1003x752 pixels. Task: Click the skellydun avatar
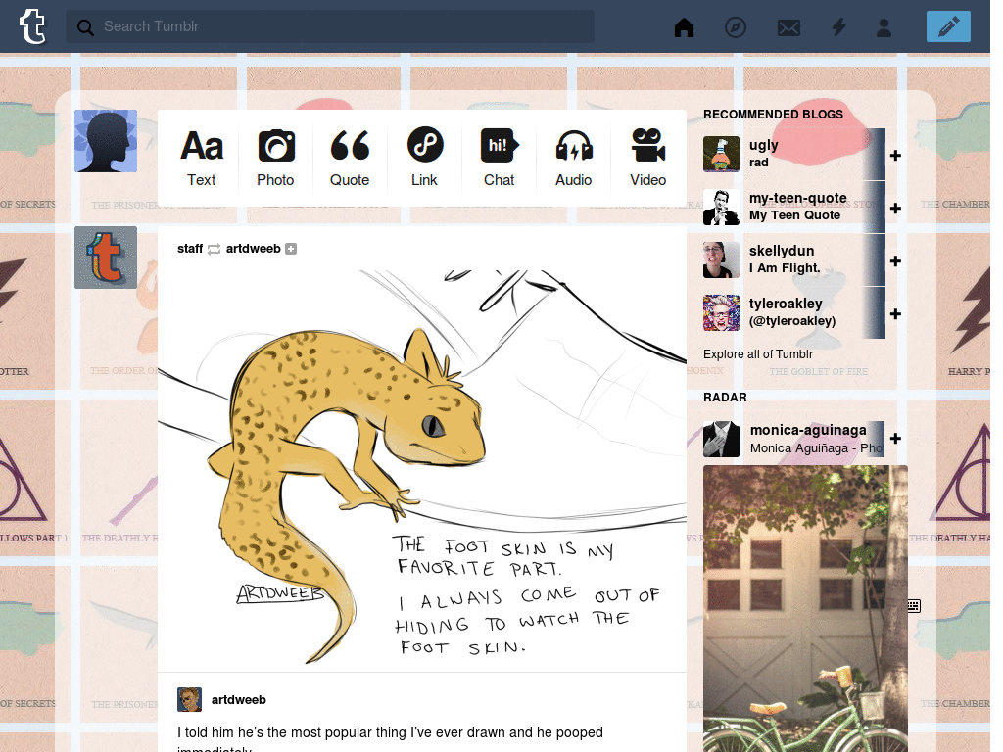(x=721, y=259)
